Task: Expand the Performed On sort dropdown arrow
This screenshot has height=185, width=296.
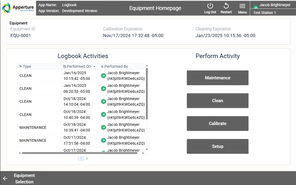Action: pos(94,67)
